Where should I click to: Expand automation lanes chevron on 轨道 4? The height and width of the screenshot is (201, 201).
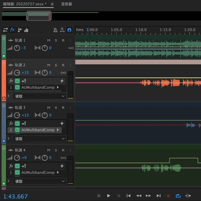coord(8,181)
